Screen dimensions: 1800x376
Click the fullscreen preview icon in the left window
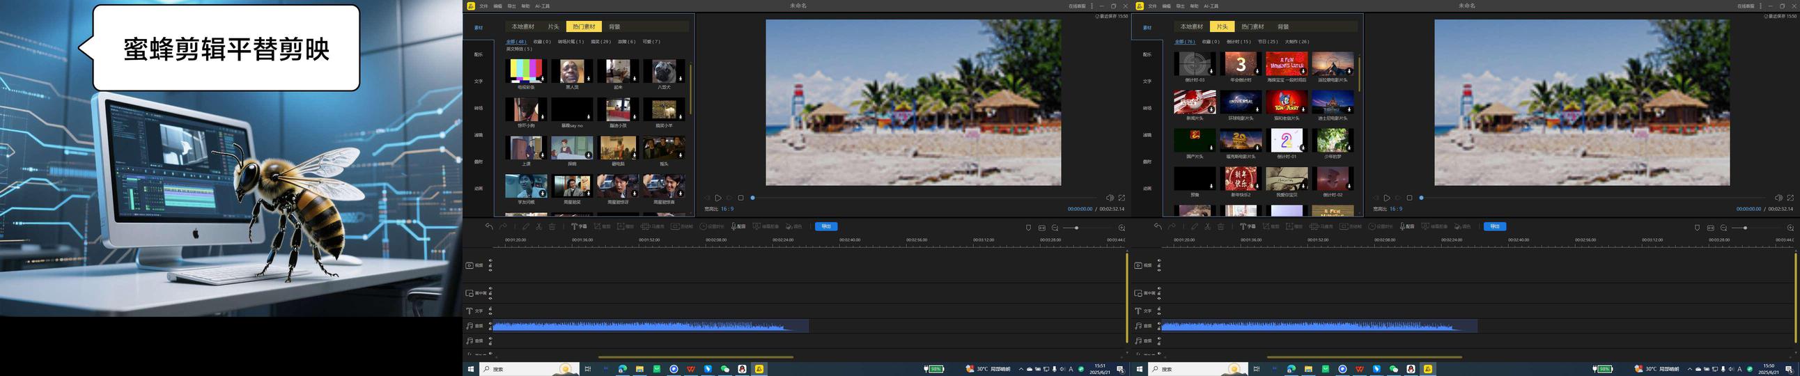pyautogui.click(x=1122, y=198)
